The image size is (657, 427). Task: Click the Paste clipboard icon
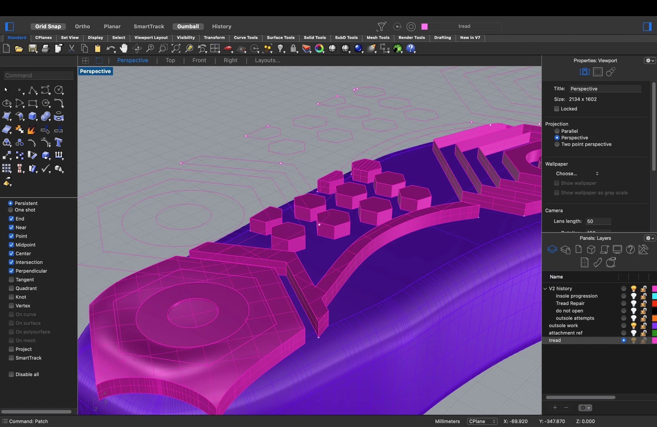pyautogui.click(x=97, y=49)
